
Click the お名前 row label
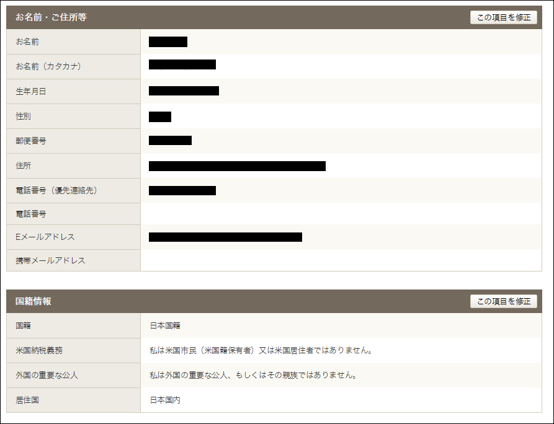click(x=27, y=42)
